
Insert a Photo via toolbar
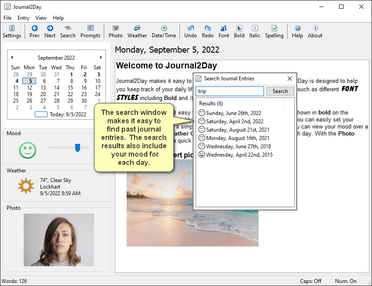click(116, 32)
